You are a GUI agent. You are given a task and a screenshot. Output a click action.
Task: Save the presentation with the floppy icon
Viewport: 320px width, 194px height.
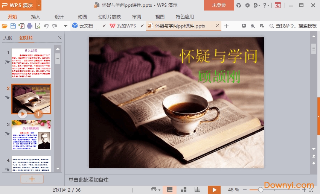point(13,26)
